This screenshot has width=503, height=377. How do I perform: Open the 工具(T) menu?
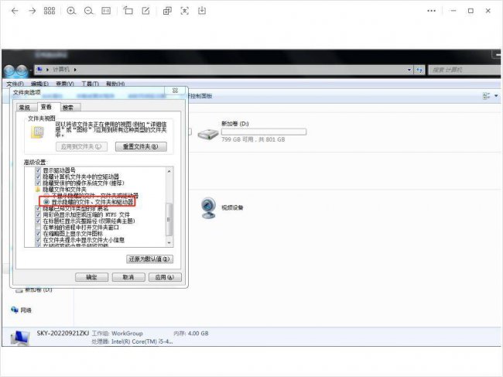90,84
